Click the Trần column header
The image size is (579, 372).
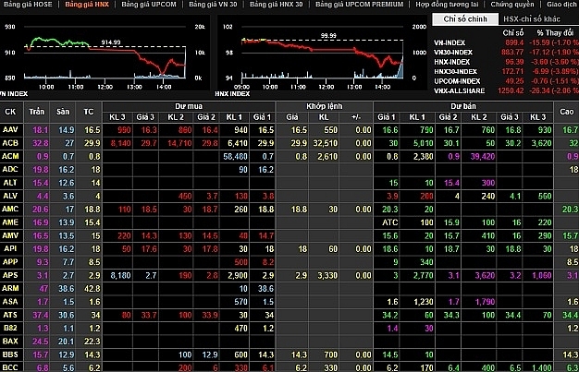[x=37, y=112]
